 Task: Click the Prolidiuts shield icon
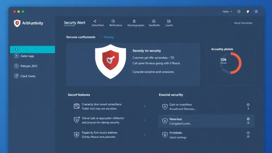point(165,135)
